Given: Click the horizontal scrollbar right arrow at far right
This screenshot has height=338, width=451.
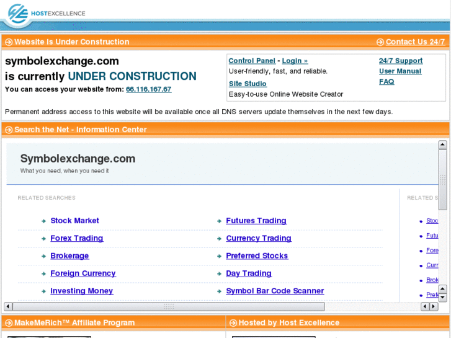Looking at the screenshot, I should click(434, 306).
